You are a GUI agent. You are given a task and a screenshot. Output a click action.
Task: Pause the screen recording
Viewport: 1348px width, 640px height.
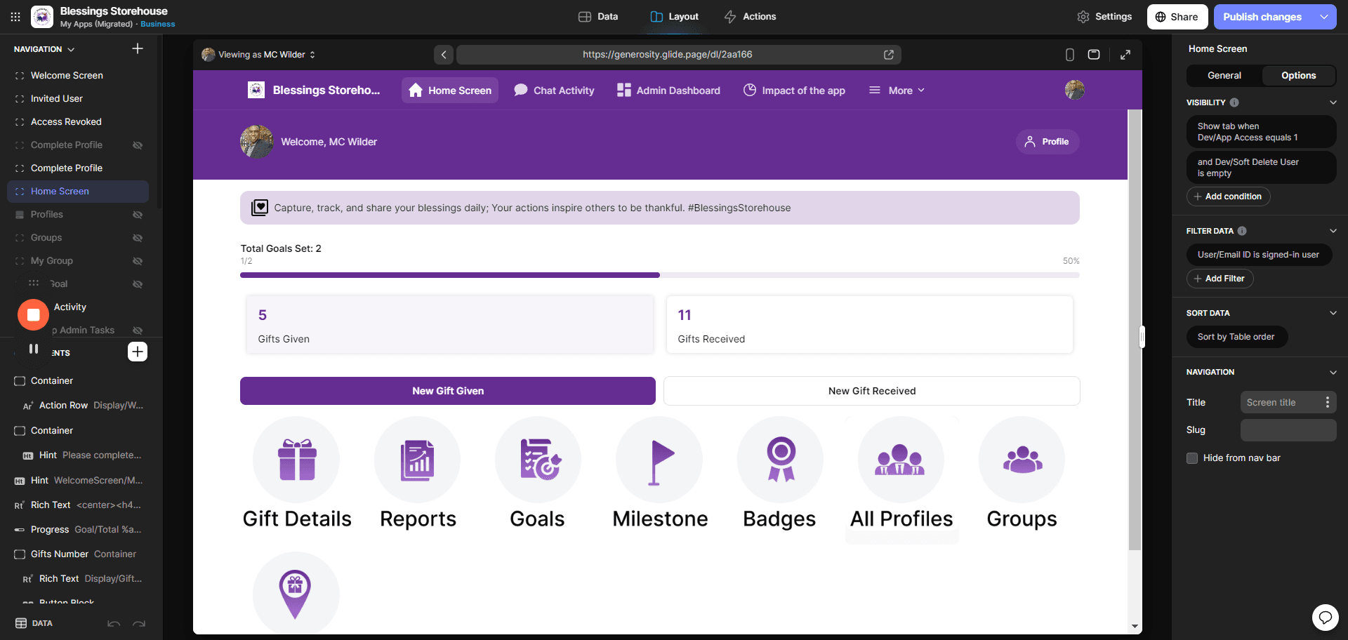point(33,349)
